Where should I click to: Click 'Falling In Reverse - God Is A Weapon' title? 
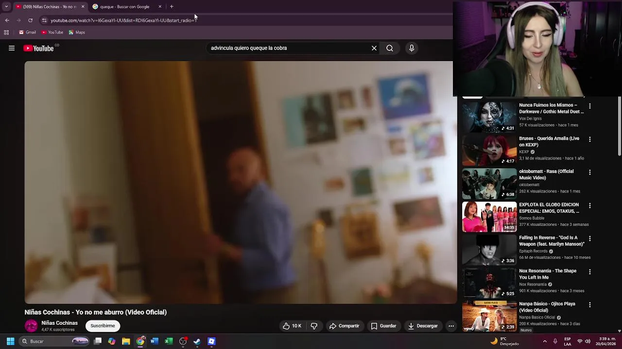pos(552,241)
